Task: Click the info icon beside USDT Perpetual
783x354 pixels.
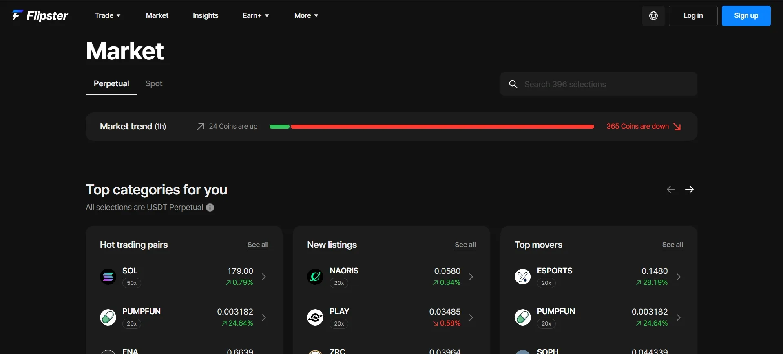Action: pos(210,208)
